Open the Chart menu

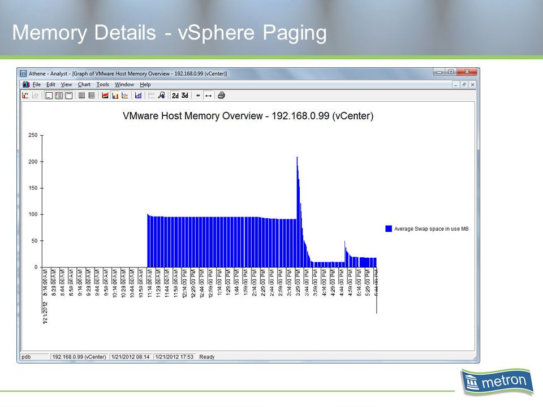coord(84,84)
